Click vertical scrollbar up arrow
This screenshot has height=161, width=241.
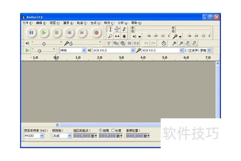coord(218,63)
